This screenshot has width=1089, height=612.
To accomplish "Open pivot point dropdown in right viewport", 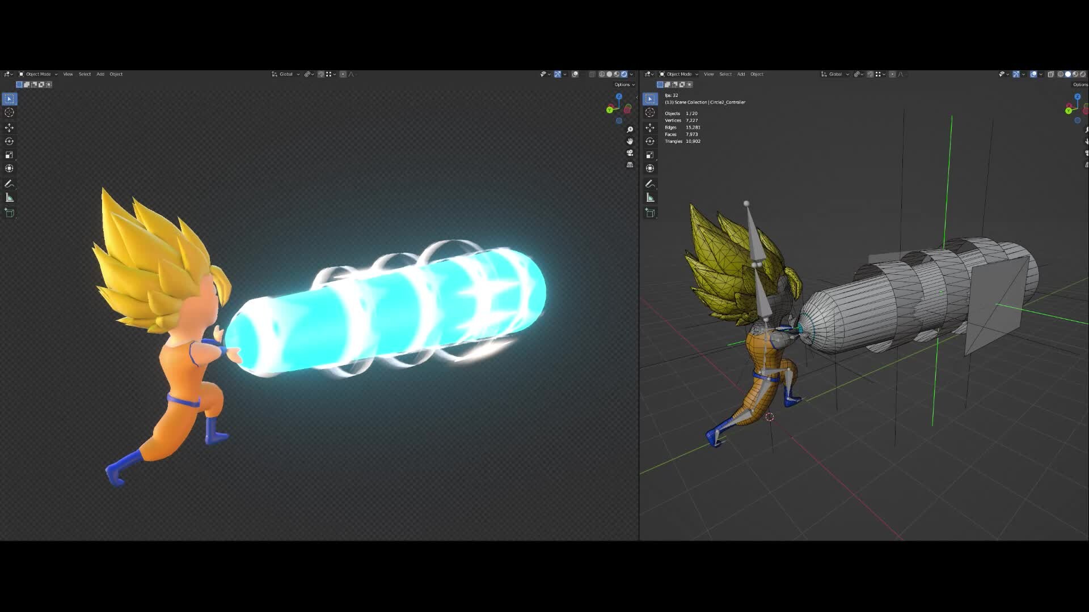I will 858,74.
